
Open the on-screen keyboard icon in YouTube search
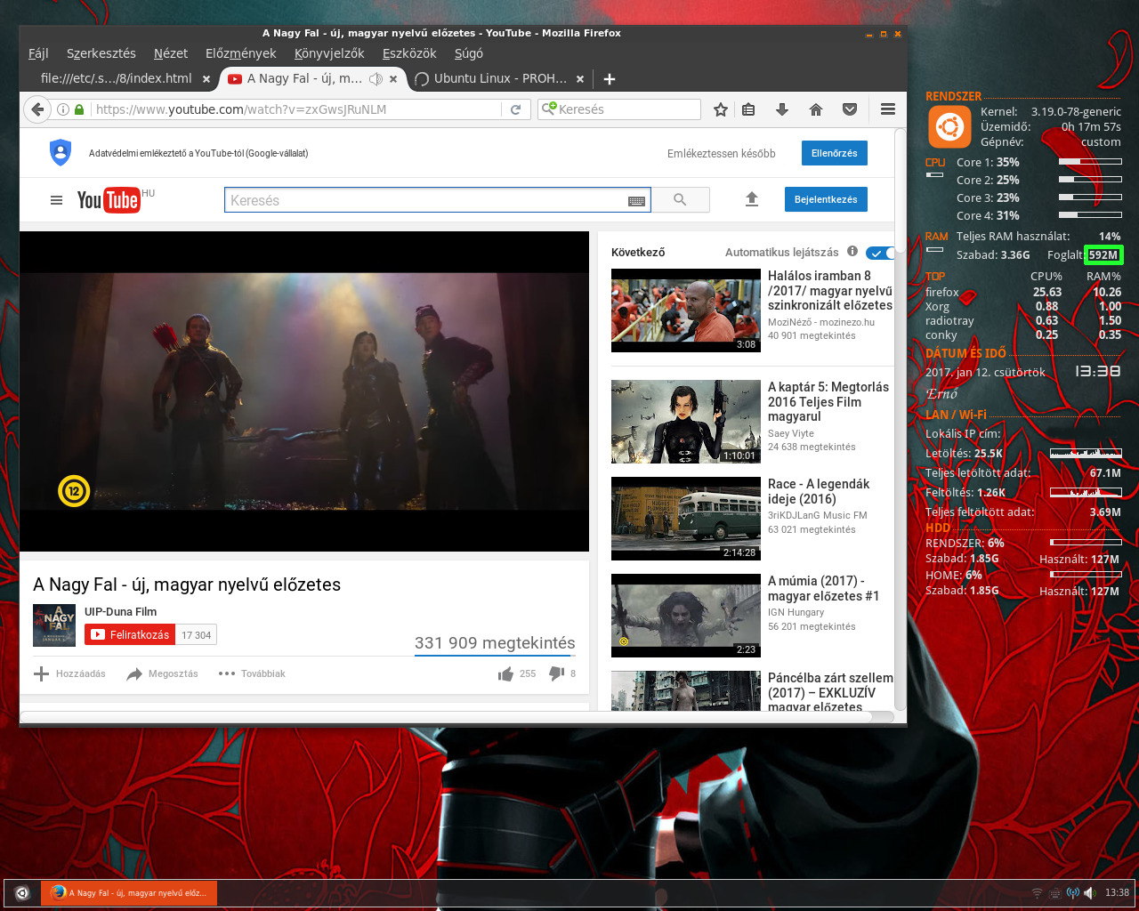point(636,201)
